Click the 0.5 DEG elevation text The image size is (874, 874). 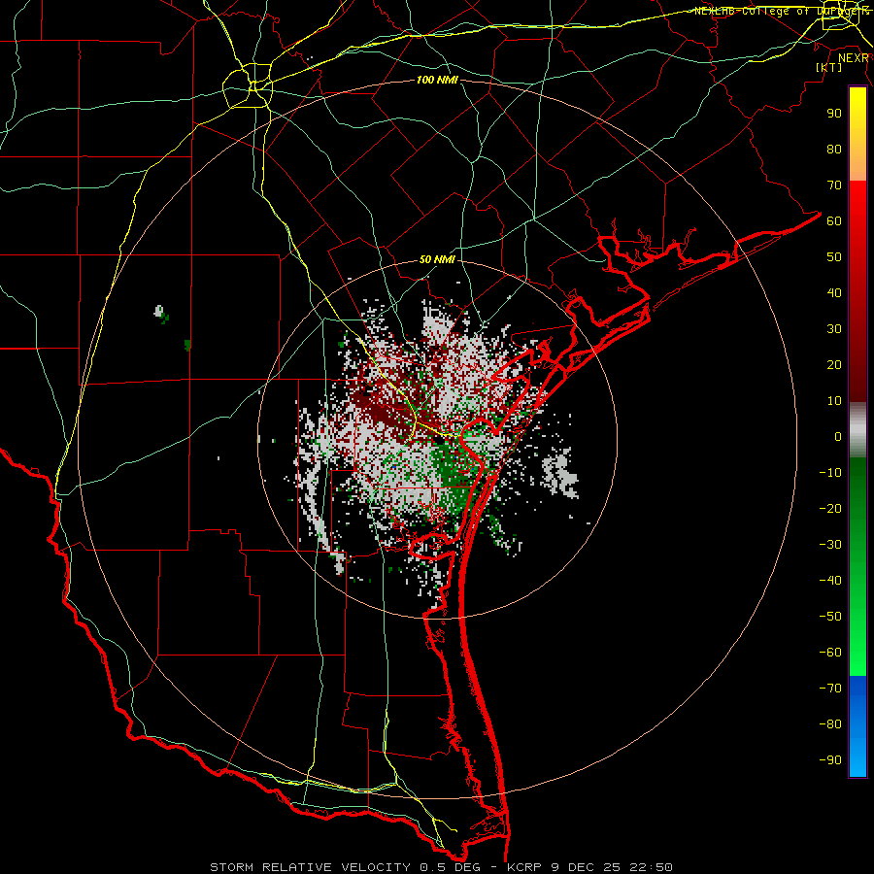click(x=452, y=867)
